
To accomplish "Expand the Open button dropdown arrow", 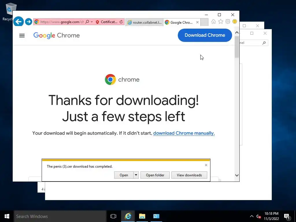I will click(x=136, y=175).
